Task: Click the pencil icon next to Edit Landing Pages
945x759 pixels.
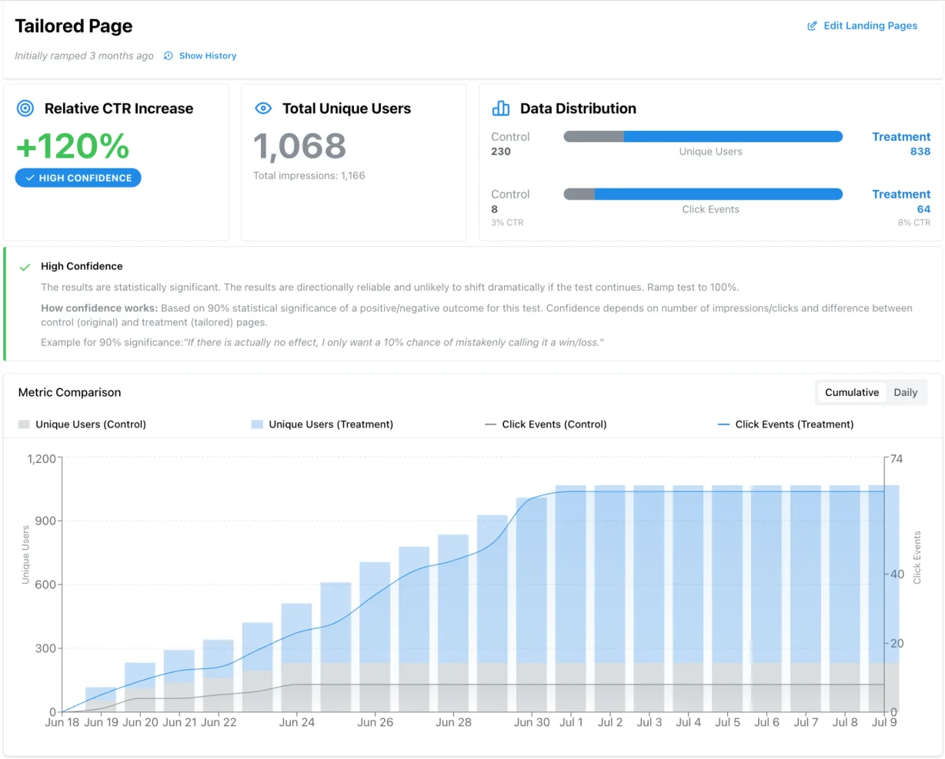Action: tap(812, 25)
